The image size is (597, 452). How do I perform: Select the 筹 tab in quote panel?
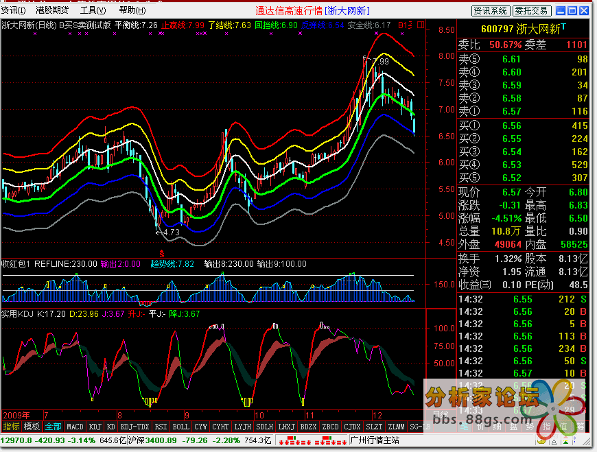tap(580, 427)
